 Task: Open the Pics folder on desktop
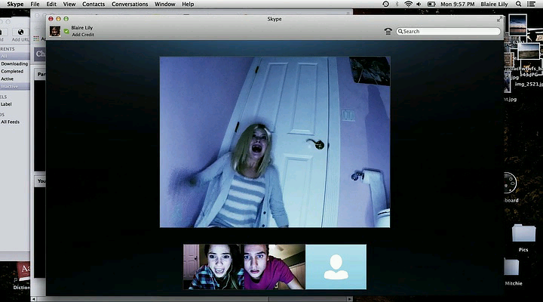[x=522, y=233]
